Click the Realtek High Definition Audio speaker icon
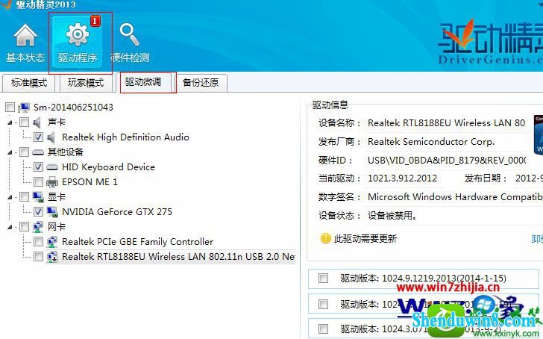This screenshot has height=339, width=543. click(x=51, y=137)
